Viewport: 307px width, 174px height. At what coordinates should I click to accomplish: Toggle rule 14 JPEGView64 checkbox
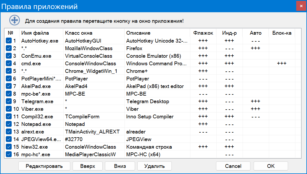(x=9, y=139)
